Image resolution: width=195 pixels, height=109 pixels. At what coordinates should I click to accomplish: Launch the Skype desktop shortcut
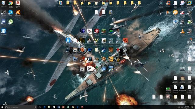coord(11,13)
